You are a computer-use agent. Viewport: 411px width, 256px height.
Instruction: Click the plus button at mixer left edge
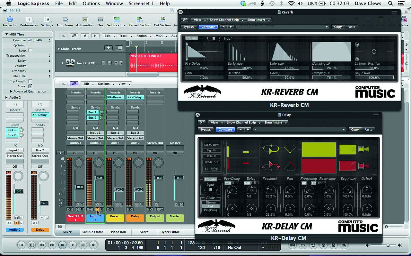tap(60, 153)
